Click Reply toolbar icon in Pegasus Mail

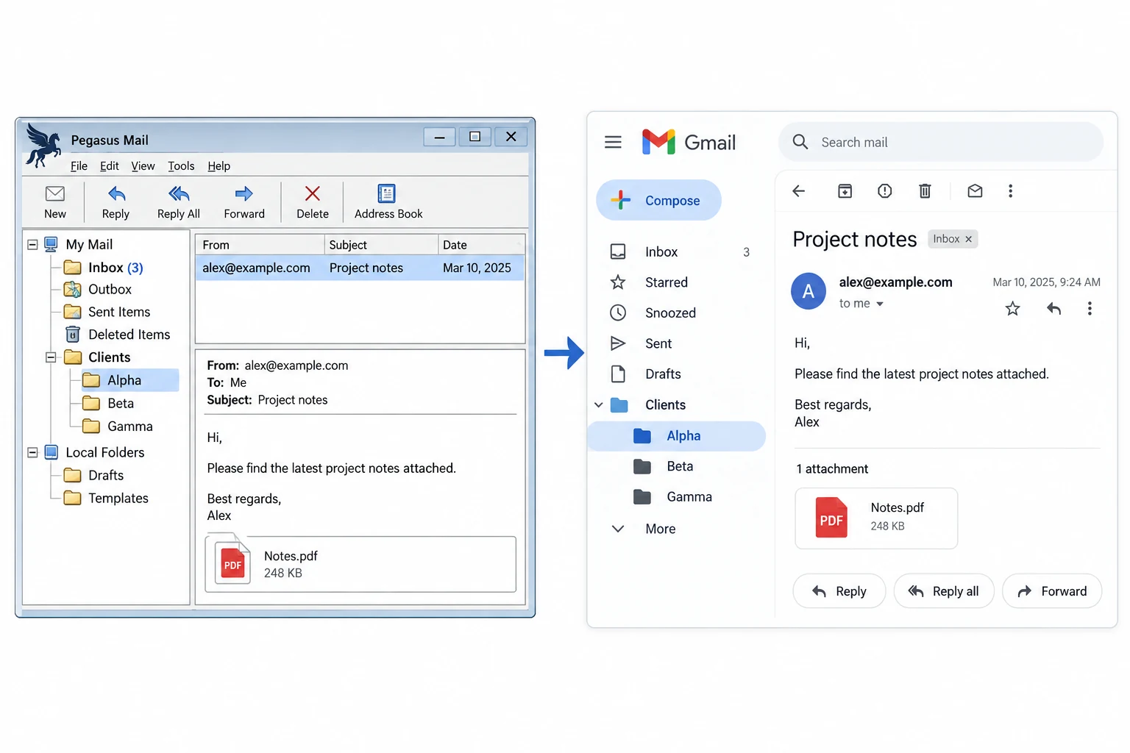pos(116,193)
